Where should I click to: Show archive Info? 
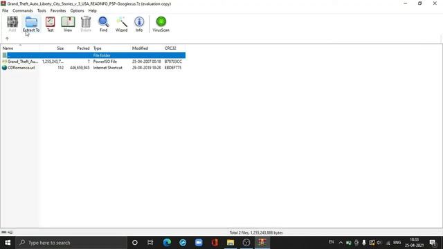(x=139, y=24)
